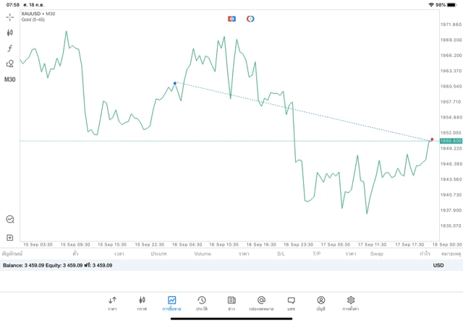The image size is (463, 323).
Task: Open the chart type candlestick icon
Action: click(x=10, y=33)
